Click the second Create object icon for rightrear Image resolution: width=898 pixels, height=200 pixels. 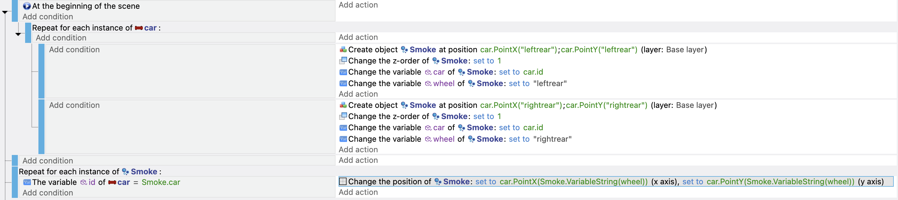point(343,105)
